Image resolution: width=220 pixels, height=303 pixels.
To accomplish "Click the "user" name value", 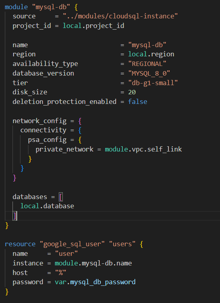I will click(x=66, y=253).
